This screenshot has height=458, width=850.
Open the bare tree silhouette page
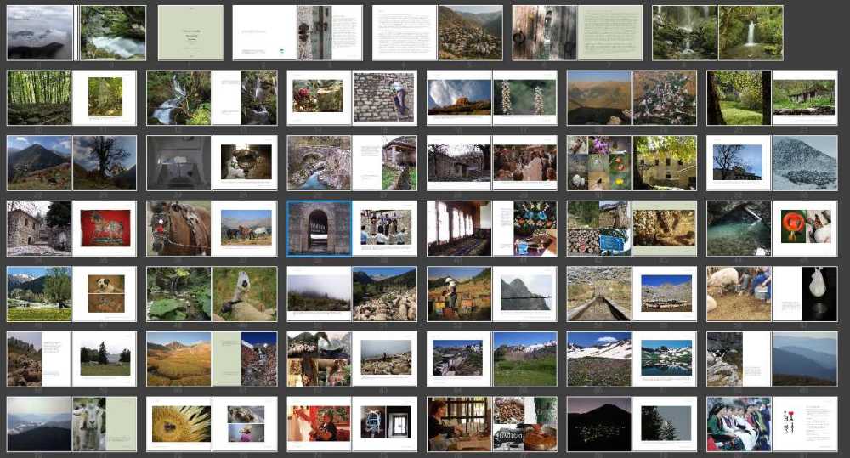(x=104, y=162)
